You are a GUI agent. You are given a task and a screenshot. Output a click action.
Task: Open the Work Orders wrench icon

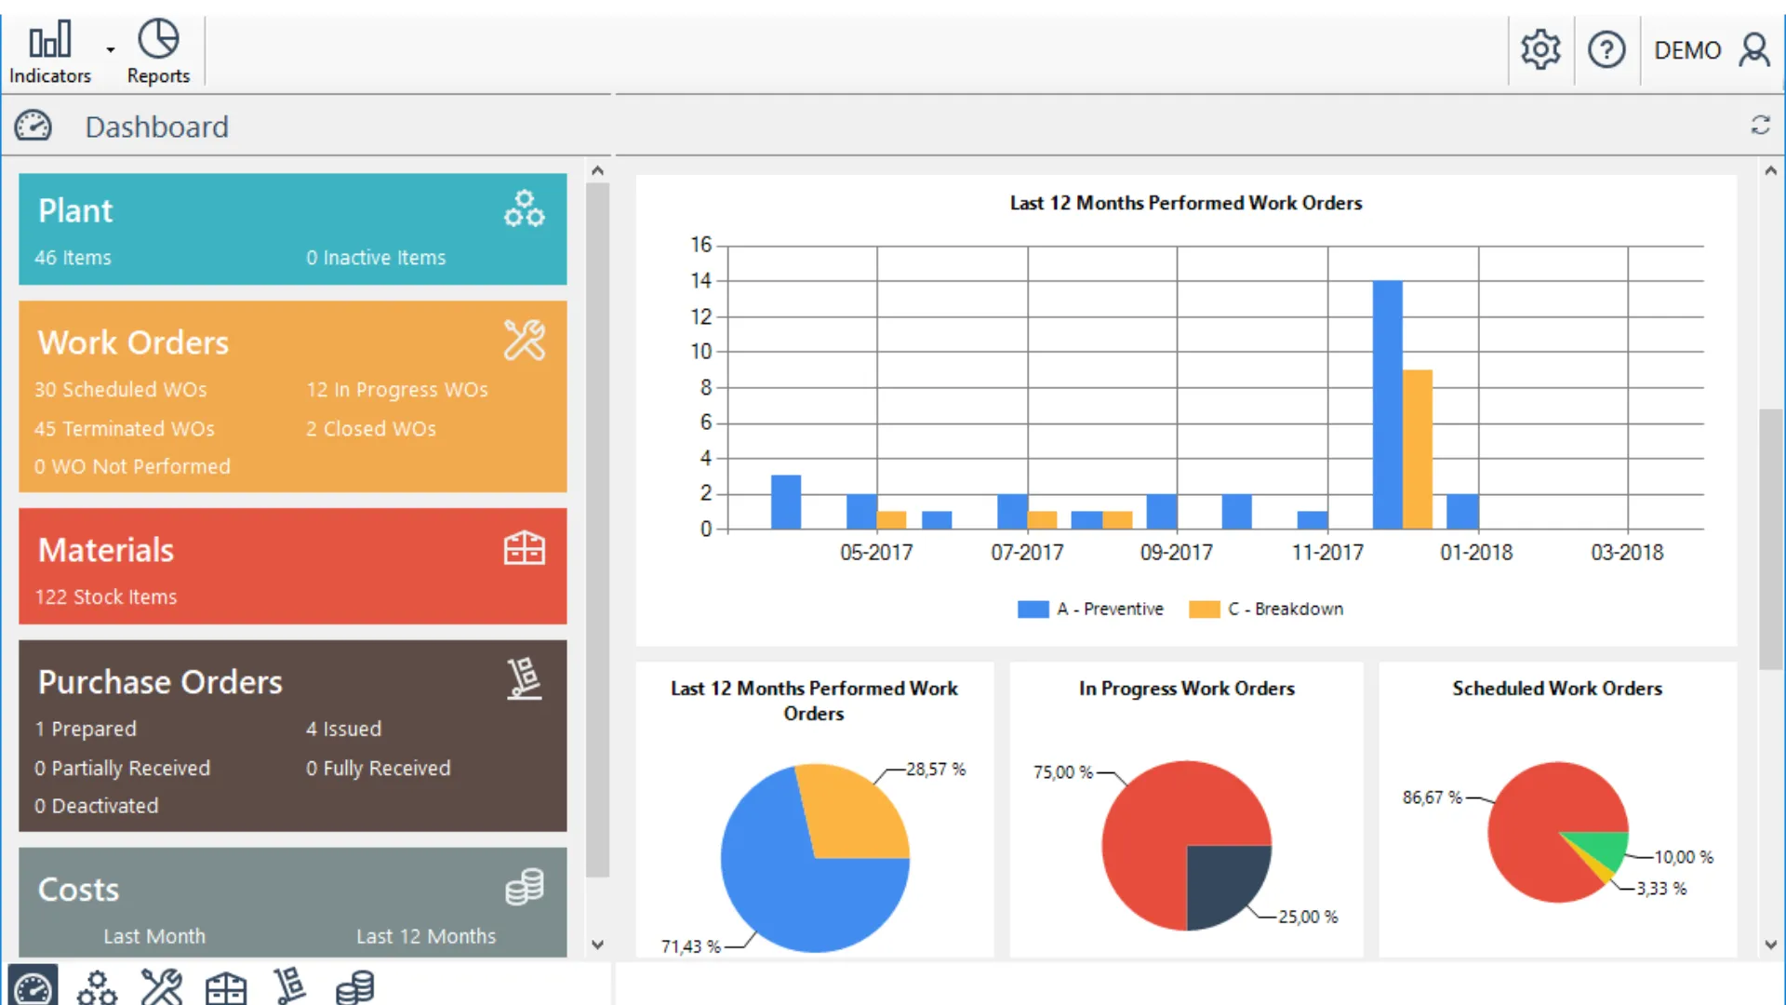pos(525,341)
